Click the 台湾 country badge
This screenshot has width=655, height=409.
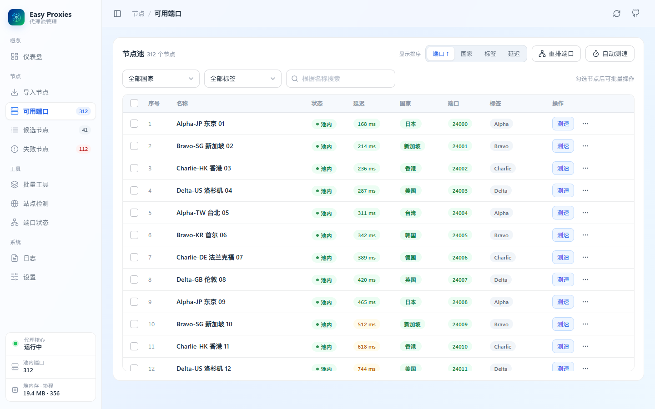point(410,213)
